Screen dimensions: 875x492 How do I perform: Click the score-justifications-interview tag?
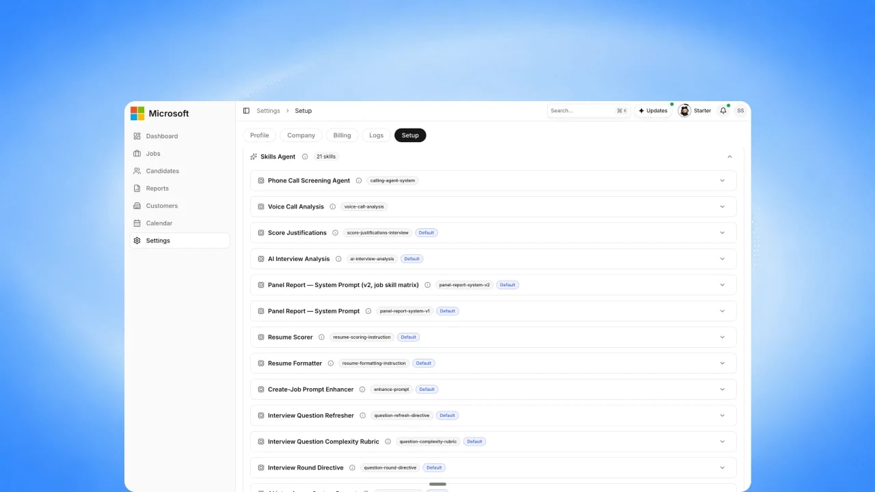pos(378,233)
